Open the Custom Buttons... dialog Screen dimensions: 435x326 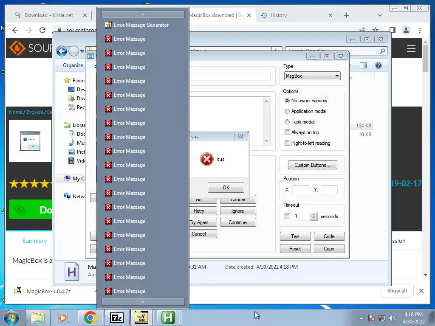coord(312,165)
